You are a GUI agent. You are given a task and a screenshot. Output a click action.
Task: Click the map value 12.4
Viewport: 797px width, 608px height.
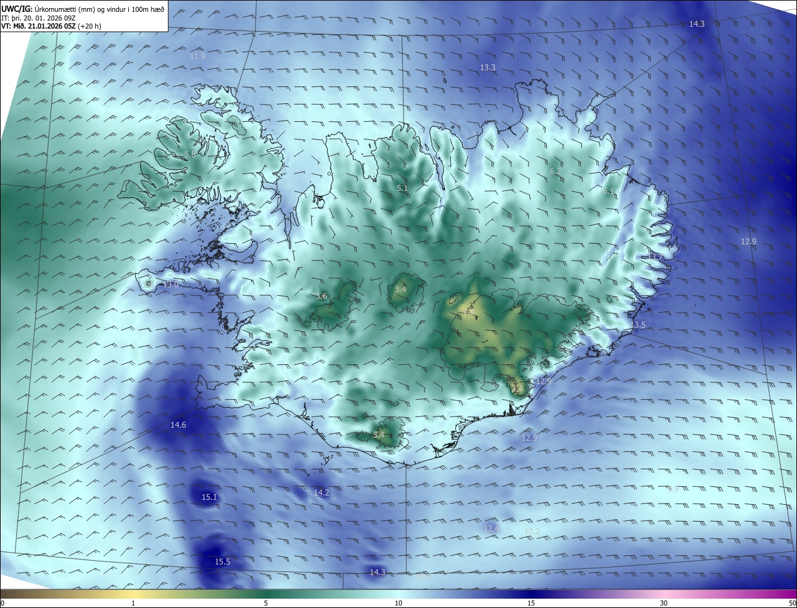click(x=492, y=528)
